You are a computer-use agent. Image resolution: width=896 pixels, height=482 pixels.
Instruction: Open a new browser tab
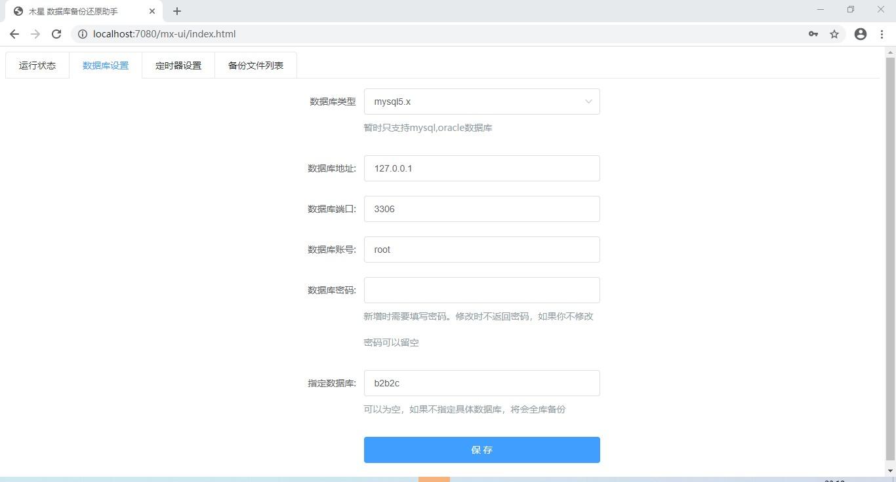[x=176, y=11]
